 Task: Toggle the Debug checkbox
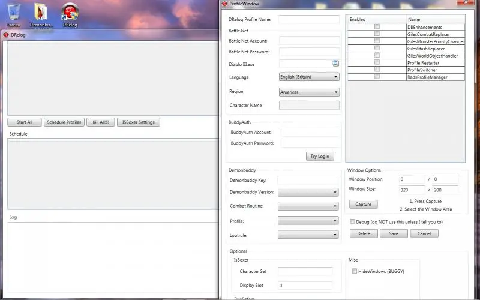pos(352,221)
